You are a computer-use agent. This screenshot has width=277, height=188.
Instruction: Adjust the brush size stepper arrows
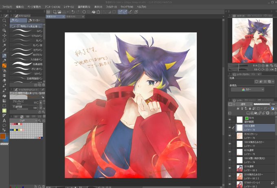(x=38, y=102)
